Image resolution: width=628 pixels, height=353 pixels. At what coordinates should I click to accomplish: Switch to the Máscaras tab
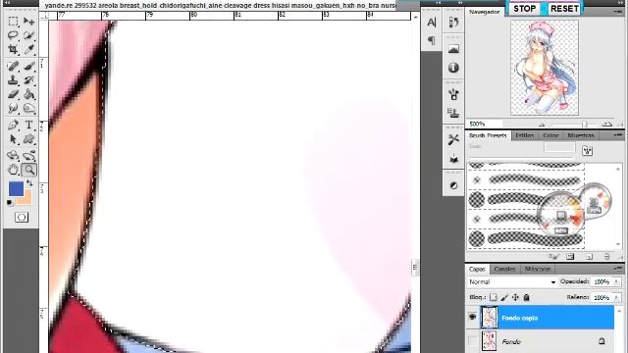point(538,269)
